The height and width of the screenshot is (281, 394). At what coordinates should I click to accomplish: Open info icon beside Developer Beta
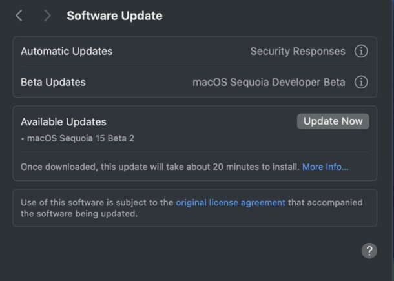pos(361,82)
